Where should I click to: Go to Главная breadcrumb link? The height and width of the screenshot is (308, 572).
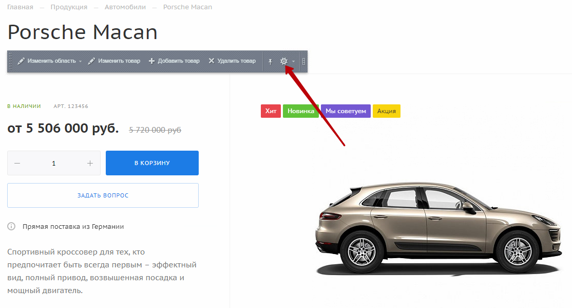pos(20,7)
